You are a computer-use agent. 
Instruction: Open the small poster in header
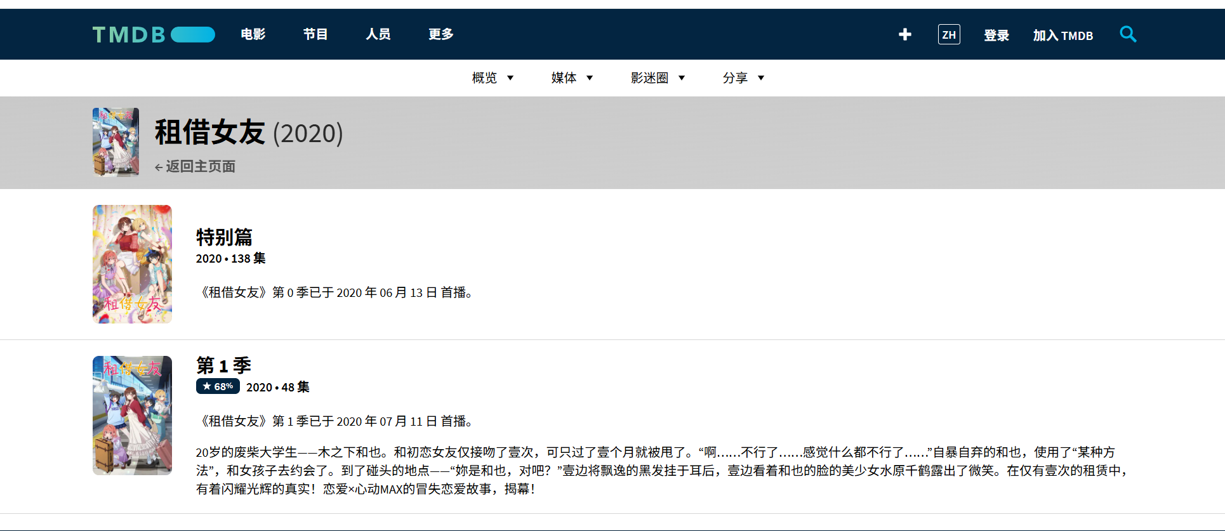[x=116, y=142]
